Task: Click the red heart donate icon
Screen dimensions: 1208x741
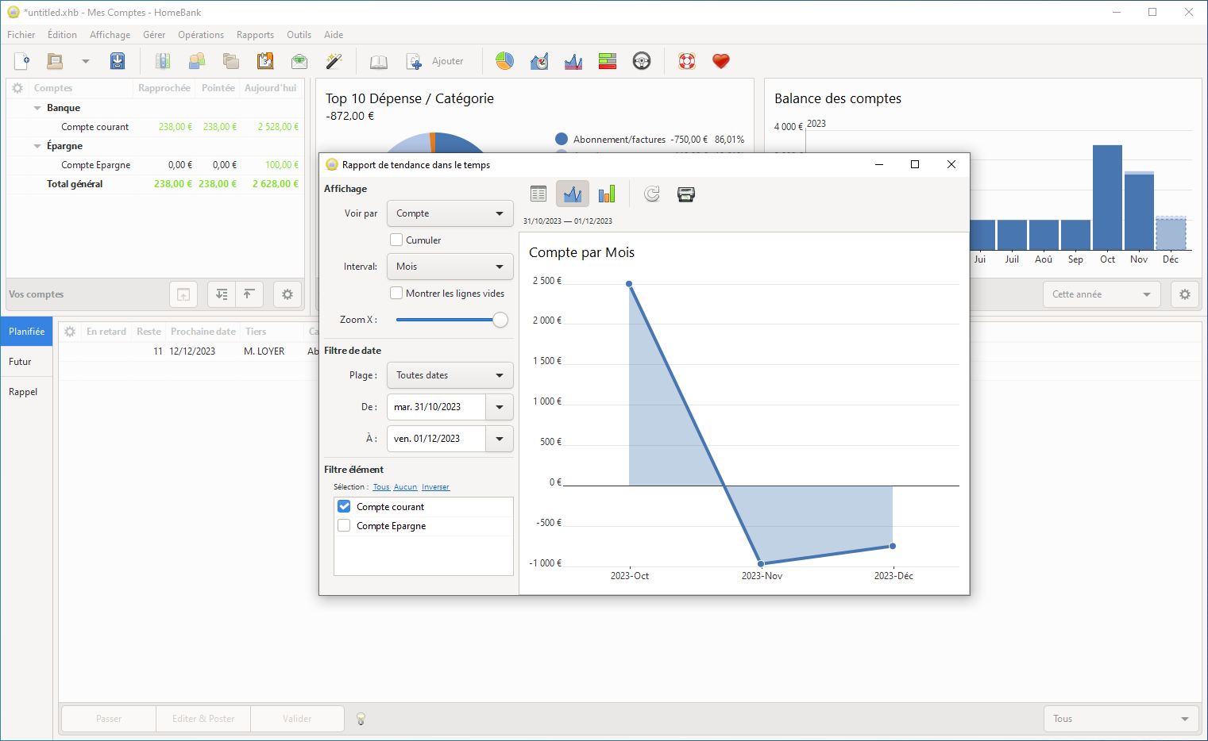Action: 720,61
